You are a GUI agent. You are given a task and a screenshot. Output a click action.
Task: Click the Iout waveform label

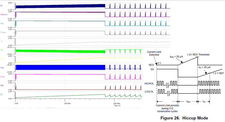click(x=2, y=23)
